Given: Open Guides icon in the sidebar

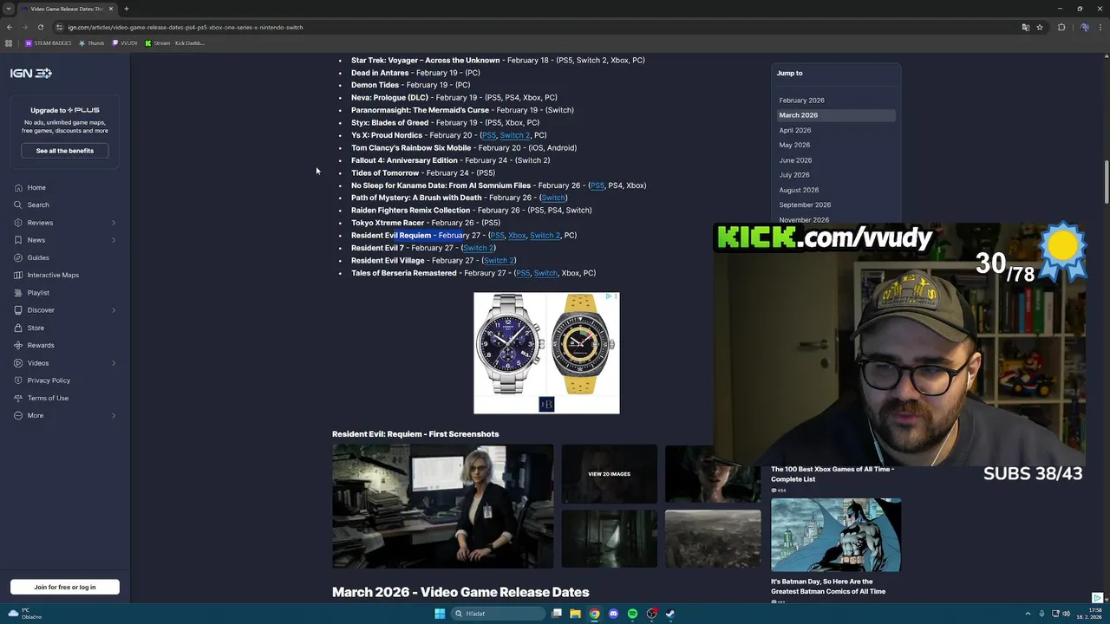Looking at the screenshot, I should coord(18,257).
